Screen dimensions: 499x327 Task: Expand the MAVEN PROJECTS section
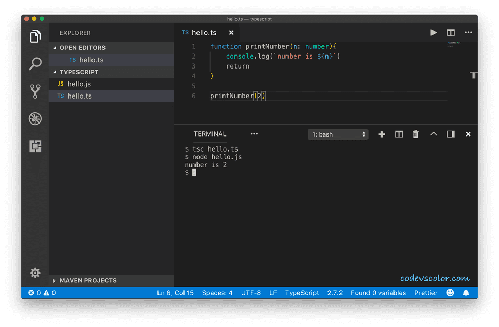88,281
